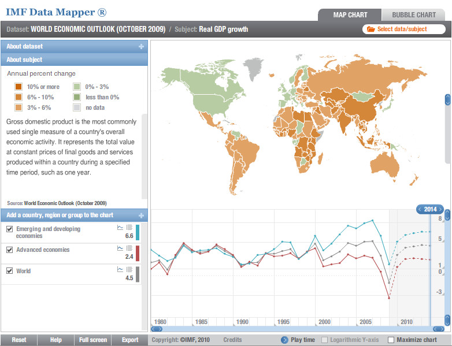This screenshot has width=452, height=346.
Task: Click the gray World color swatch
Action: click(x=138, y=274)
